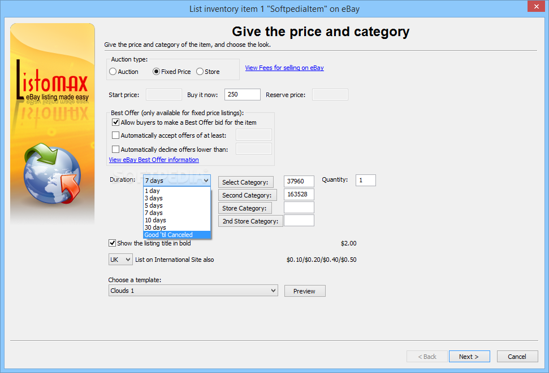Open the UK international site dropdown

coord(120,260)
